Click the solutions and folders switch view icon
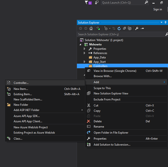 coord(98,28)
